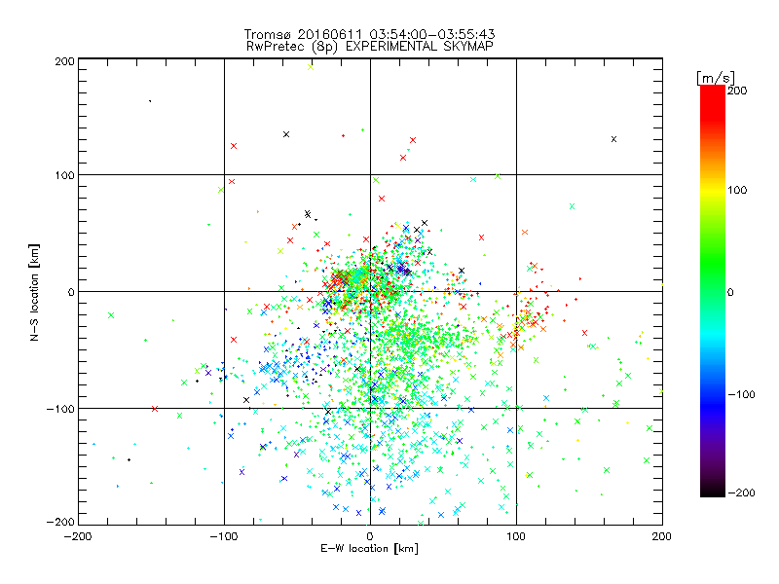779x584 pixels.
Task: Click the x-axis '-100' tick label
Action: click(x=224, y=536)
